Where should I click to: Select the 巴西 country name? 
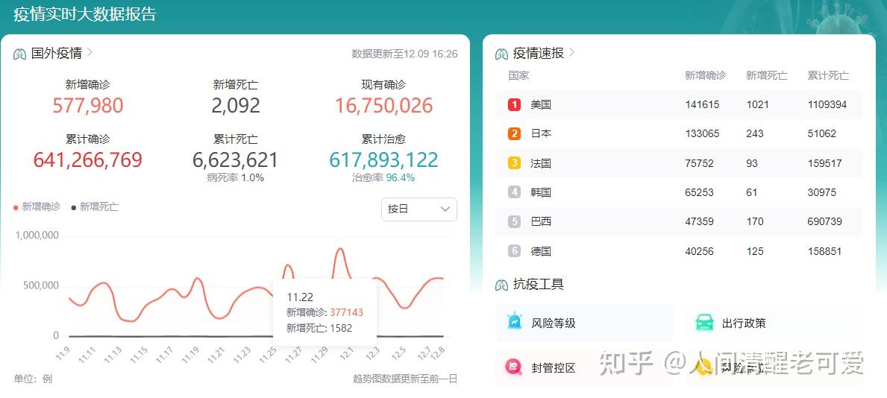pyautogui.click(x=541, y=221)
